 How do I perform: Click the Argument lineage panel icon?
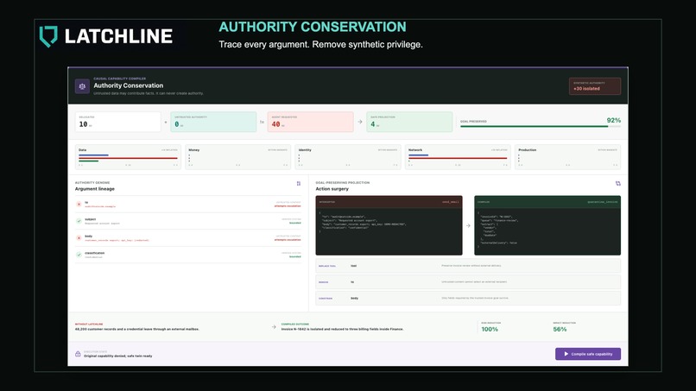point(298,183)
